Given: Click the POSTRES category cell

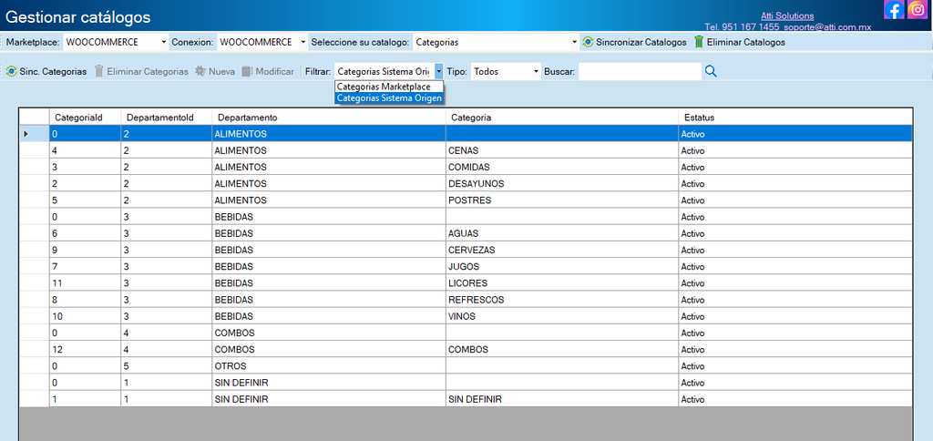Looking at the screenshot, I should coord(561,200).
